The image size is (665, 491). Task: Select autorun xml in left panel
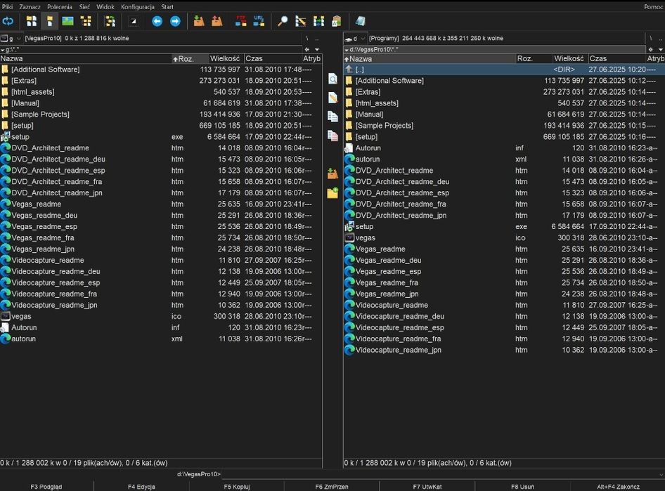click(x=161, y=339)
